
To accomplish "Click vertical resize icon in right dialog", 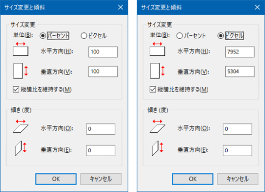I will click(157, 71).
